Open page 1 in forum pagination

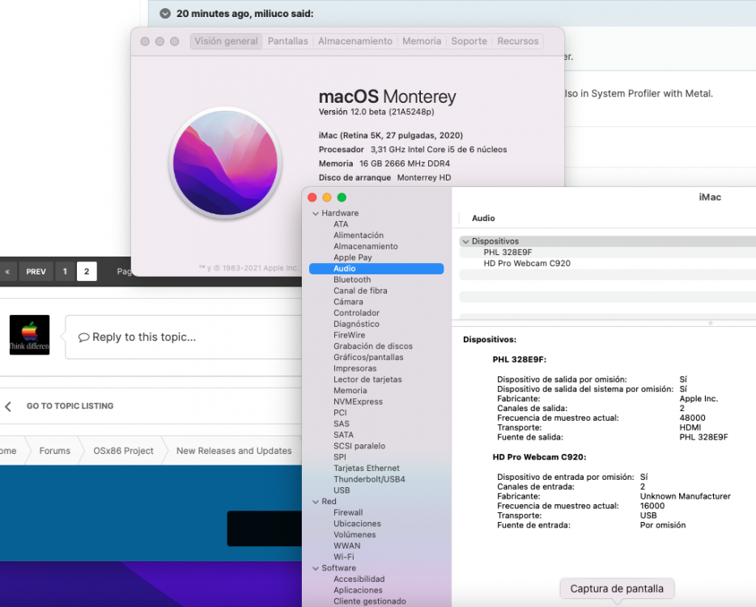65,271
